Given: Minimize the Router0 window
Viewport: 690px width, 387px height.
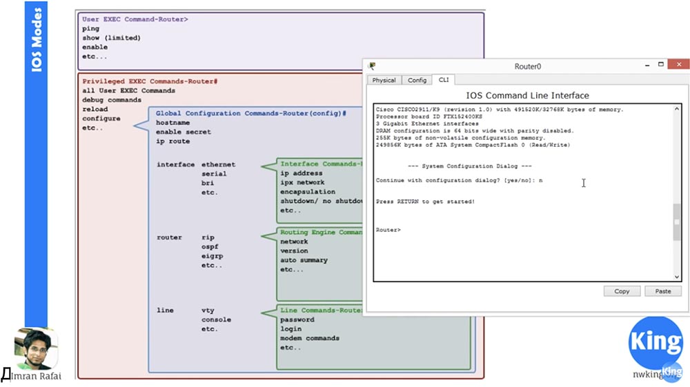Looking at the screenshot, I should 647,65.
